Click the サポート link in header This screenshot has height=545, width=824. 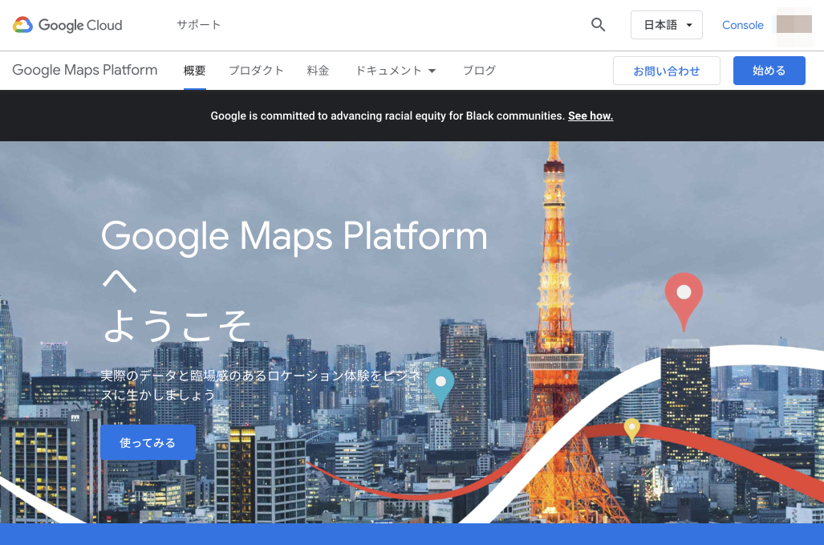(198, 25)
